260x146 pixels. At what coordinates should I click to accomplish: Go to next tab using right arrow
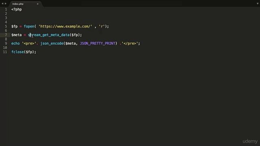point(6,4)
